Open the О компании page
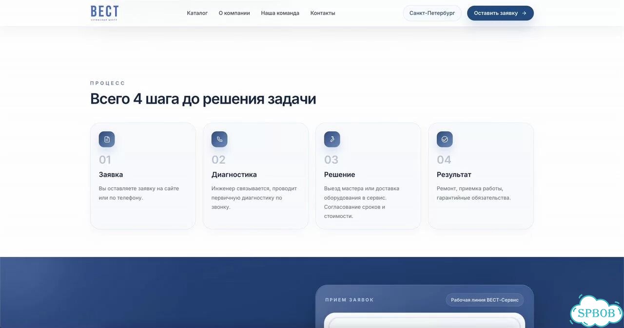 (x=234, y=13)
